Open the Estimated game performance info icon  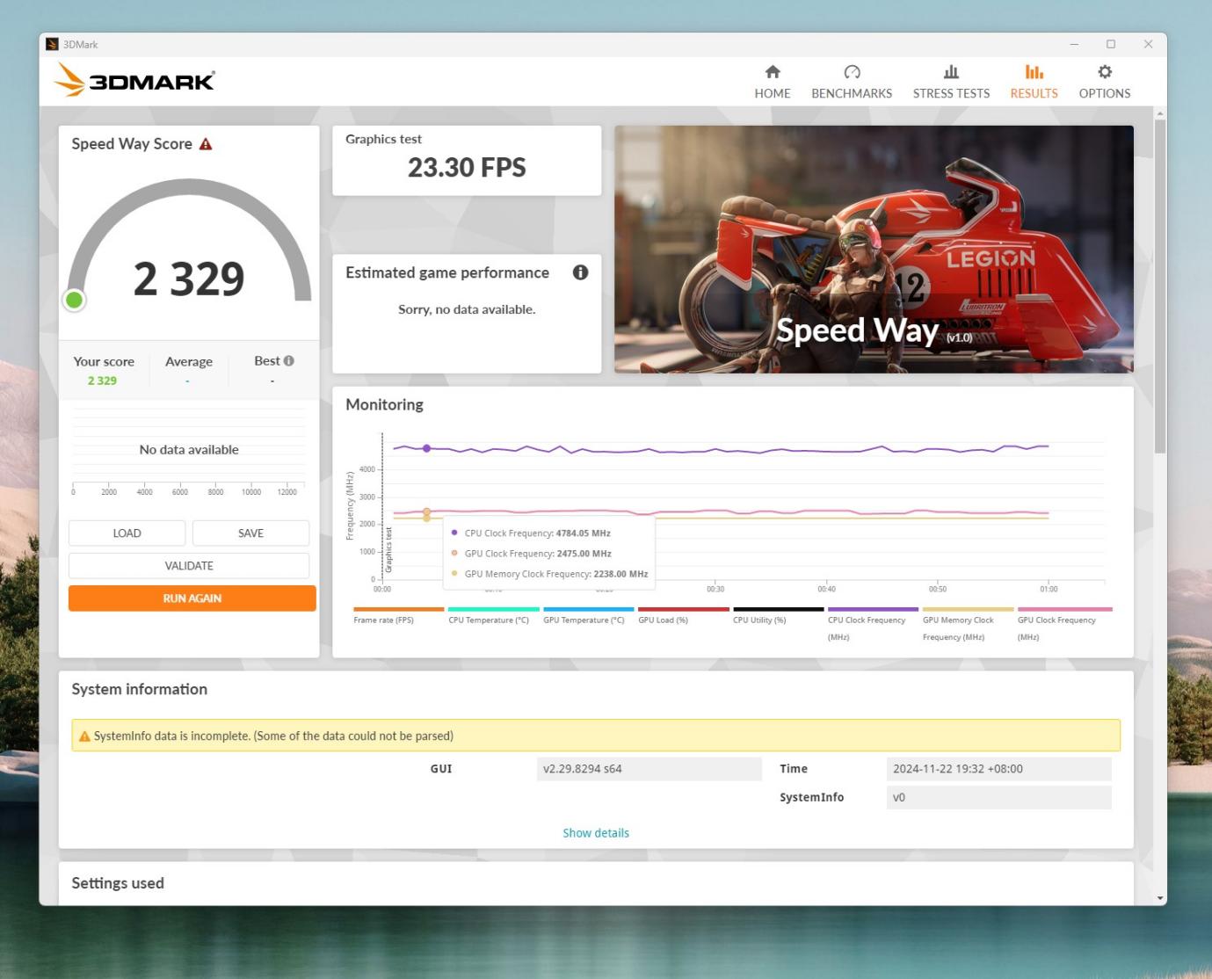point(580,272)
